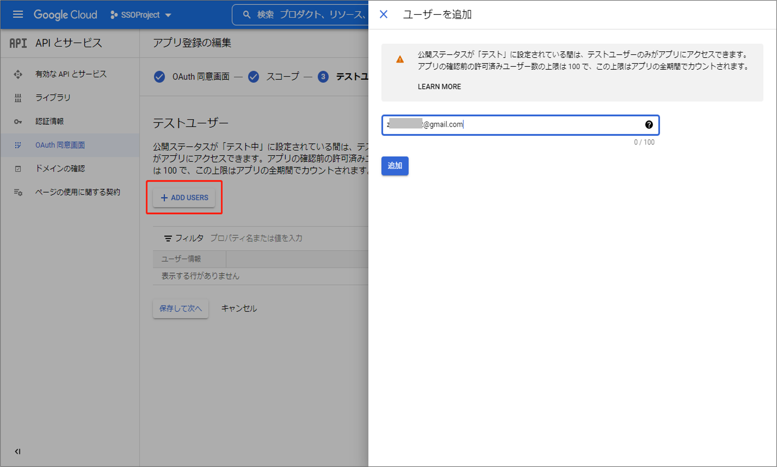Click the help question mark icon
Screen dimensions: 777x467
[648, 125]
